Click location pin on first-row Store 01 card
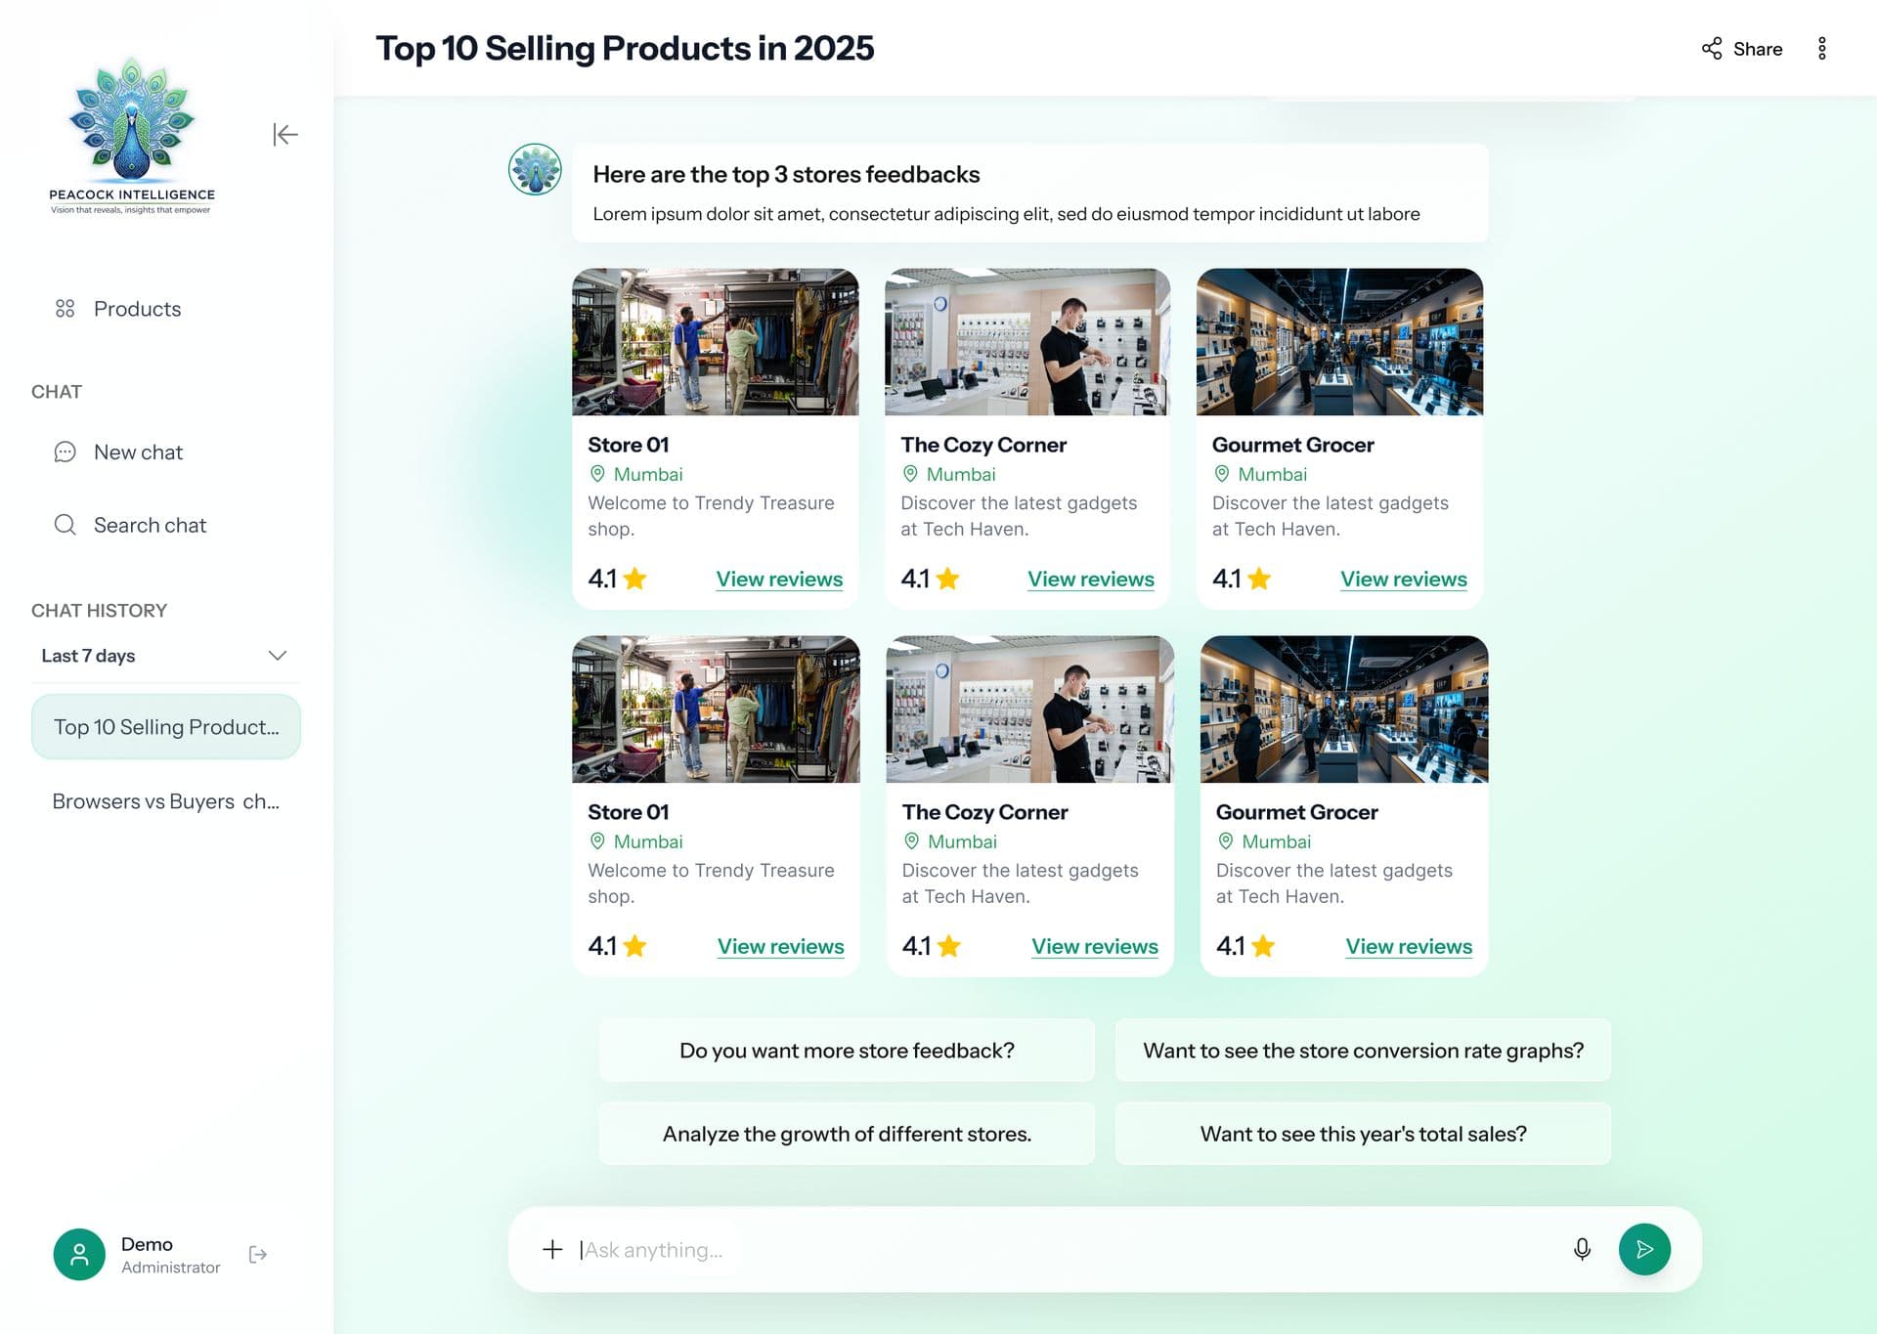Screen dimensions: 1877x1334 coord(597,474)
